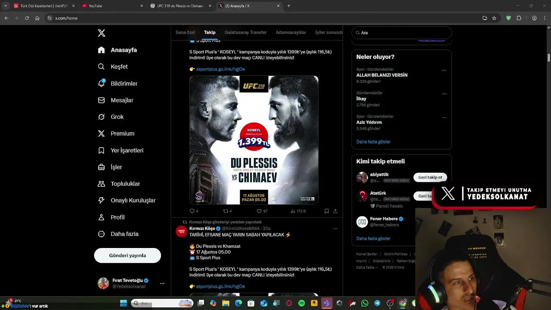This screenshot has height=310, width=551.
Task: Click the Gönderi yayınla button
Action: pyautogui.click(x=127, y=255)
